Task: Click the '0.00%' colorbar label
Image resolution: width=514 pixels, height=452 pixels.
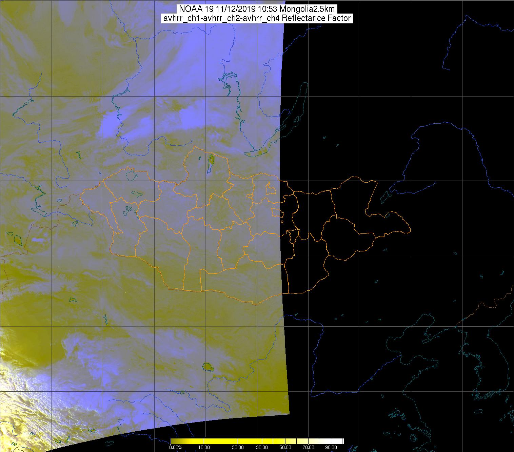Action: coord(176,448)
